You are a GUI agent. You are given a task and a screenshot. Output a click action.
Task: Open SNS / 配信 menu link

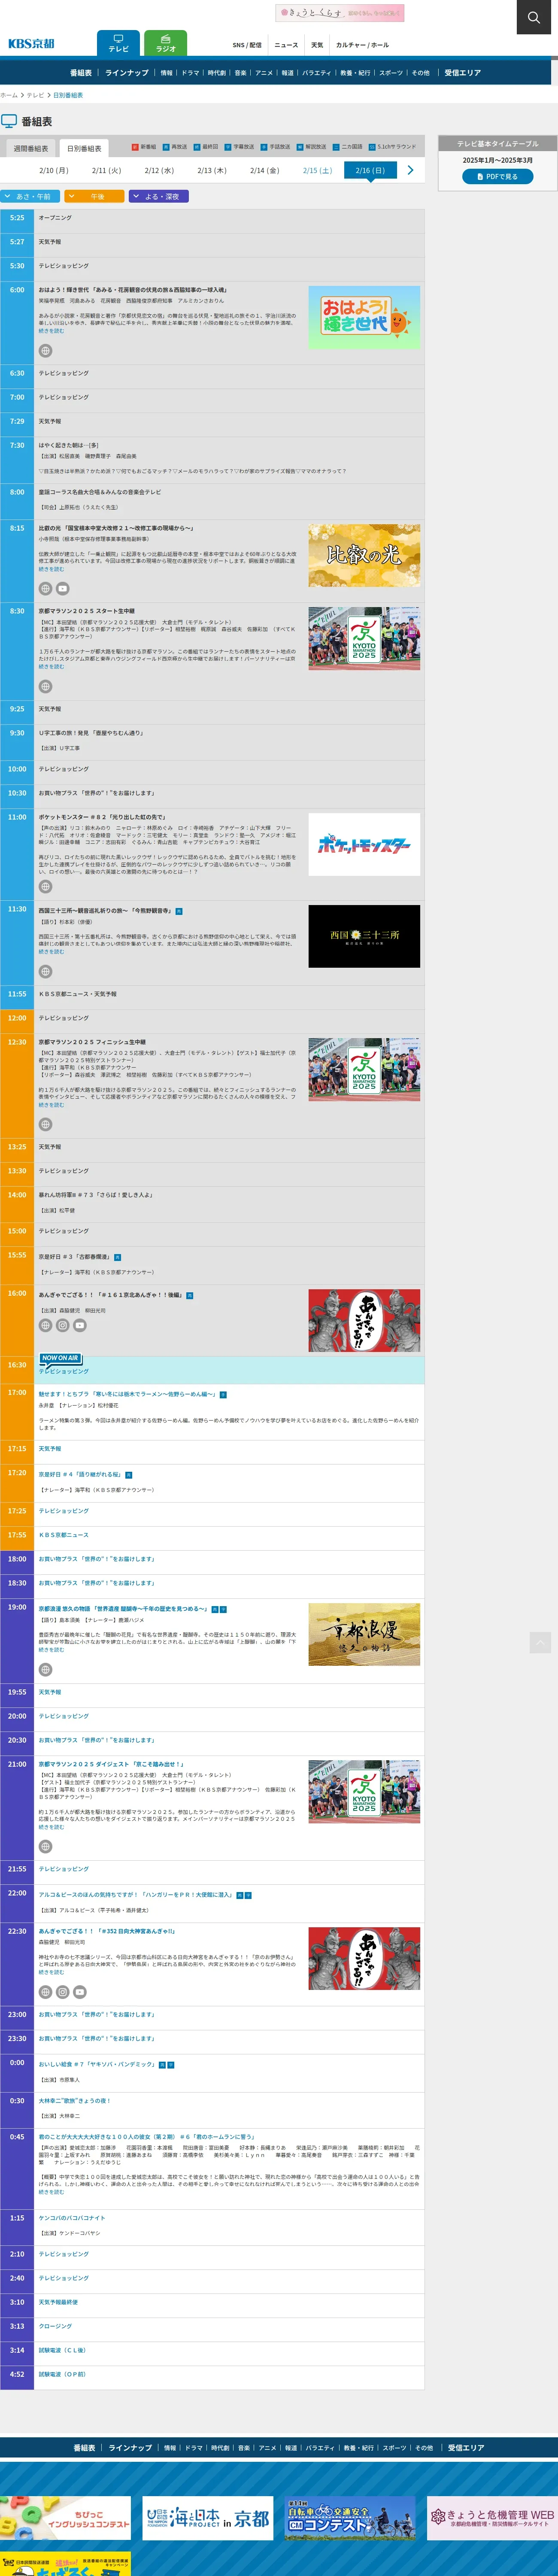pos(247,45)
